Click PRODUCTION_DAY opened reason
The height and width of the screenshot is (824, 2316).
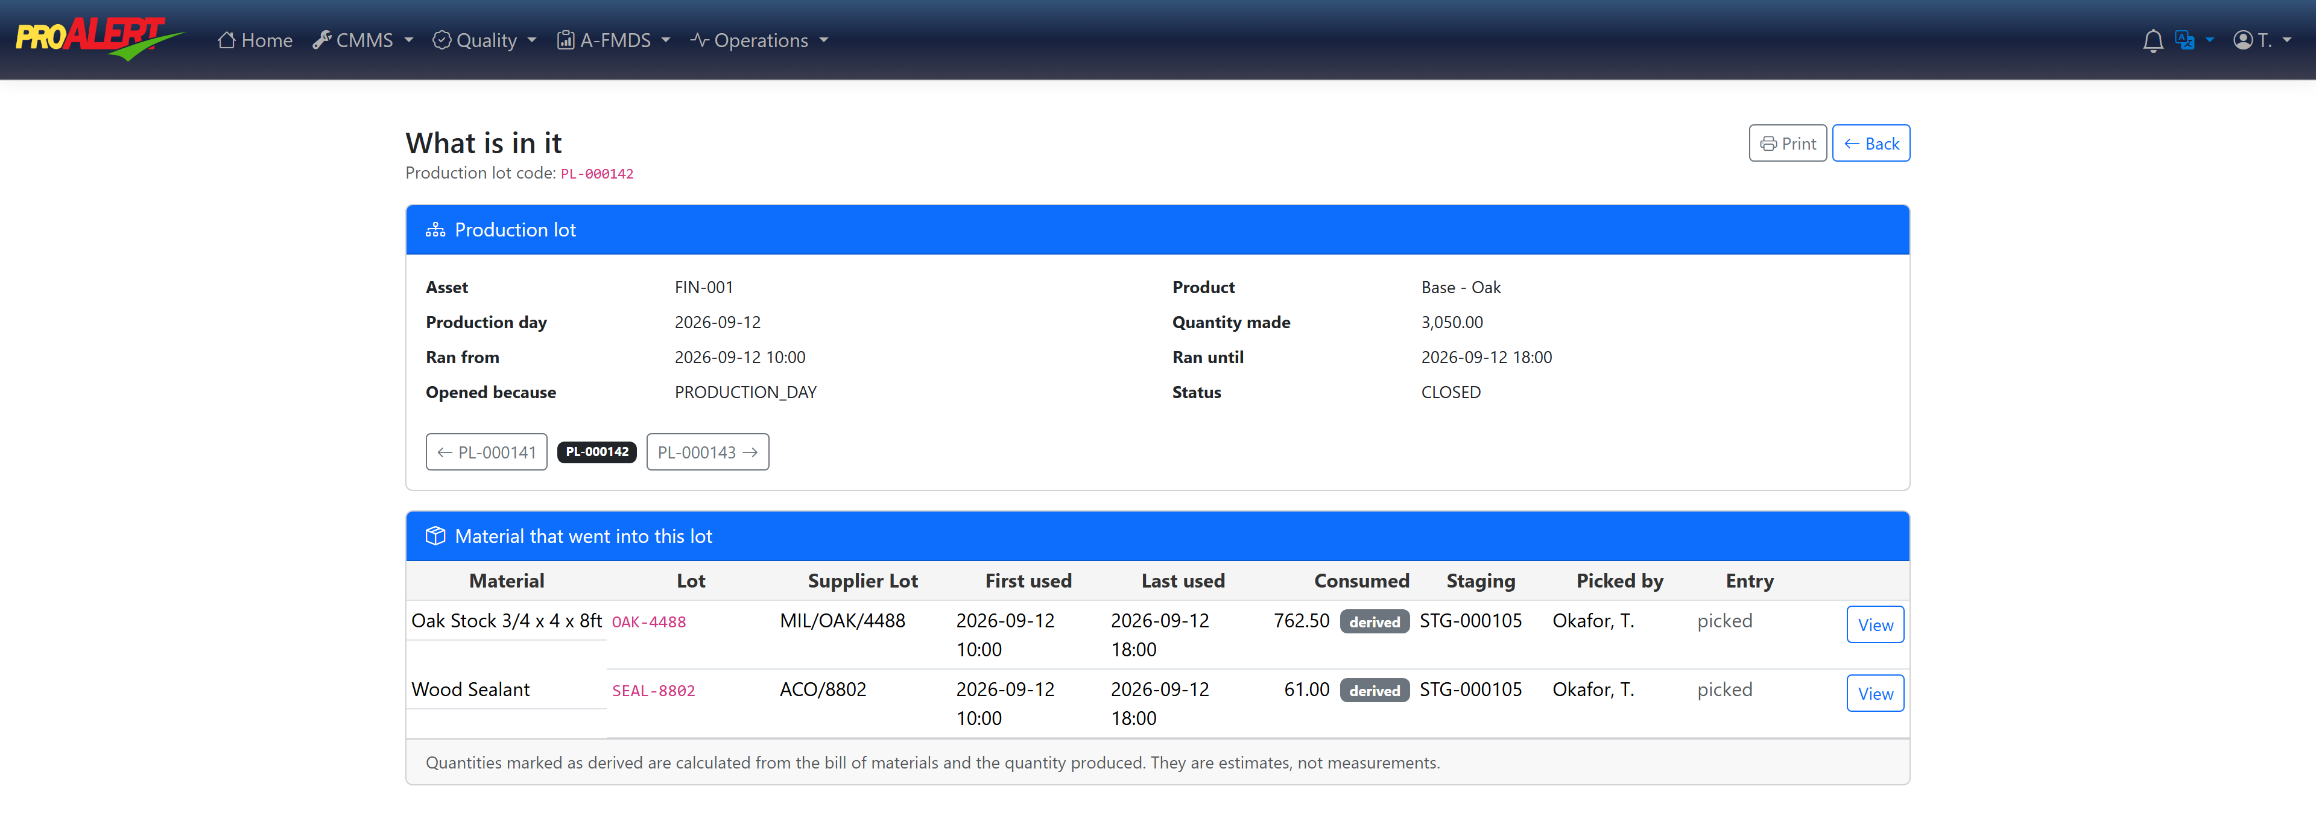pyautogui.click(x=746, y=393)
